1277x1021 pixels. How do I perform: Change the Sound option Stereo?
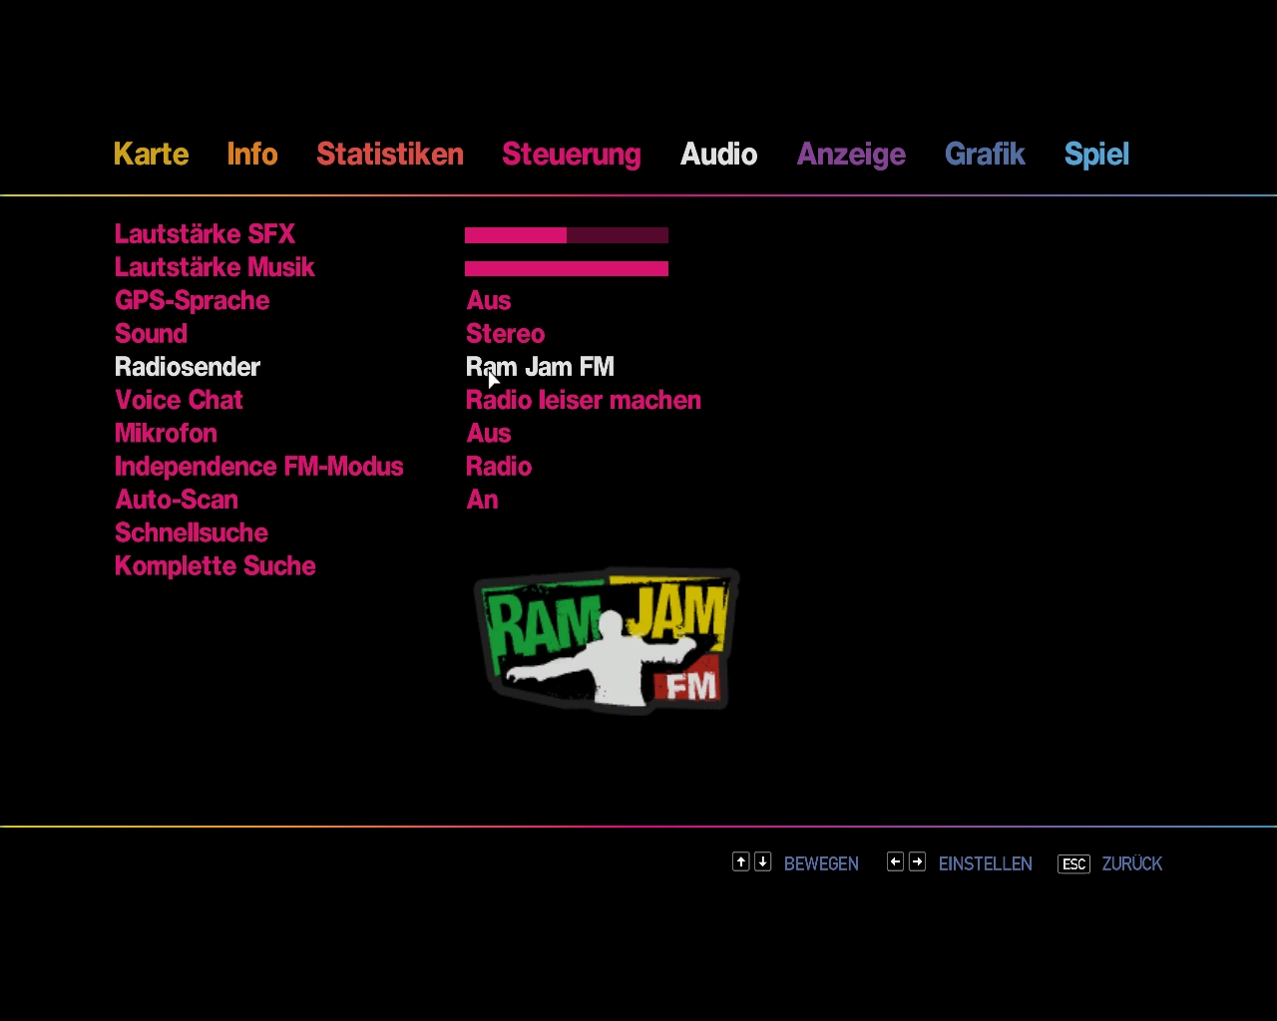(x=505, y=334)
